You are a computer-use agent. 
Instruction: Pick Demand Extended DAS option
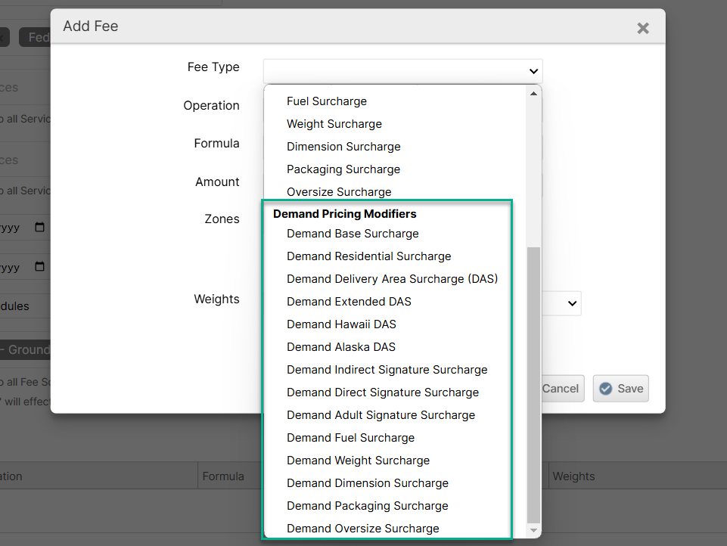(349, 302)
